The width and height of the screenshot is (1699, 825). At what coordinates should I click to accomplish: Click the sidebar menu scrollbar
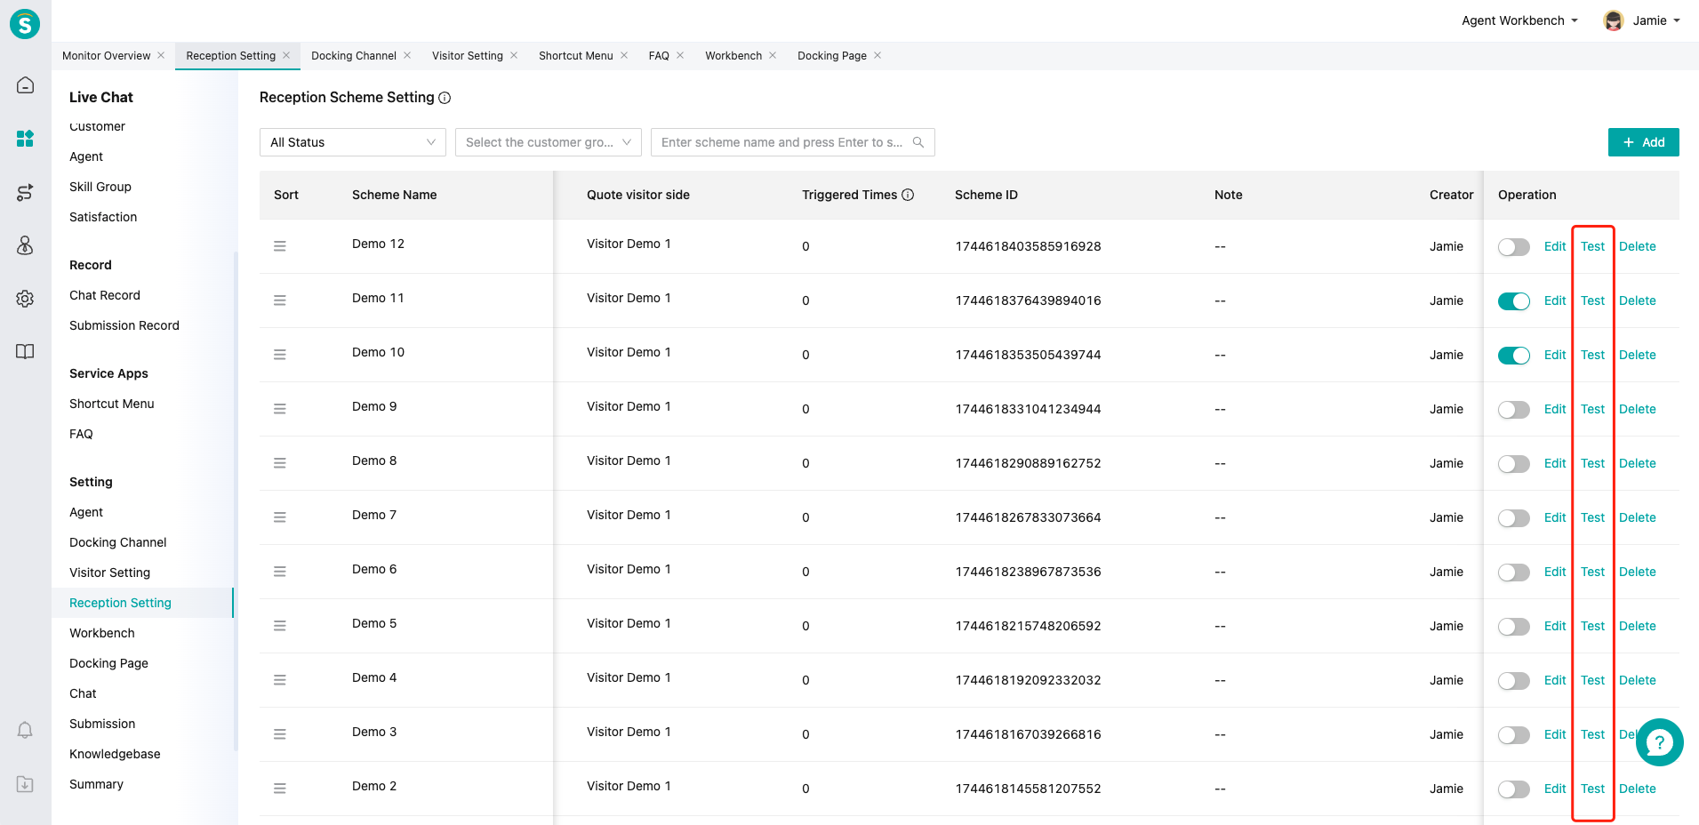click(236, 501)
